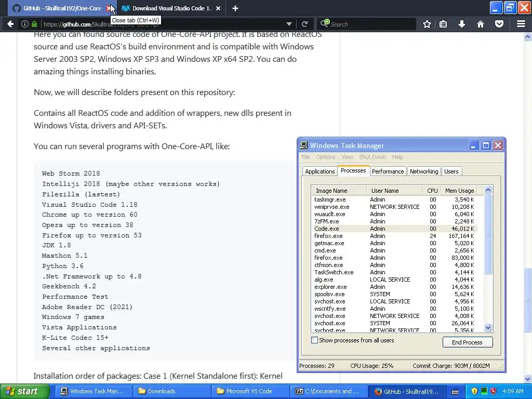Open the URL history dropdown arrow
532x399 pixels.
point(289,24)
